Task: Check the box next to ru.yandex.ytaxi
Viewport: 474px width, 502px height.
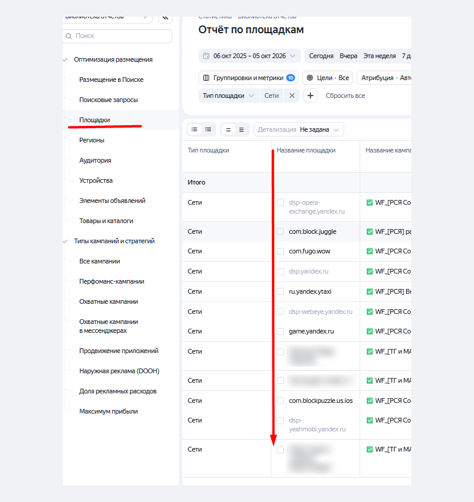Action: pyautogui.click(x=280, y=292)
